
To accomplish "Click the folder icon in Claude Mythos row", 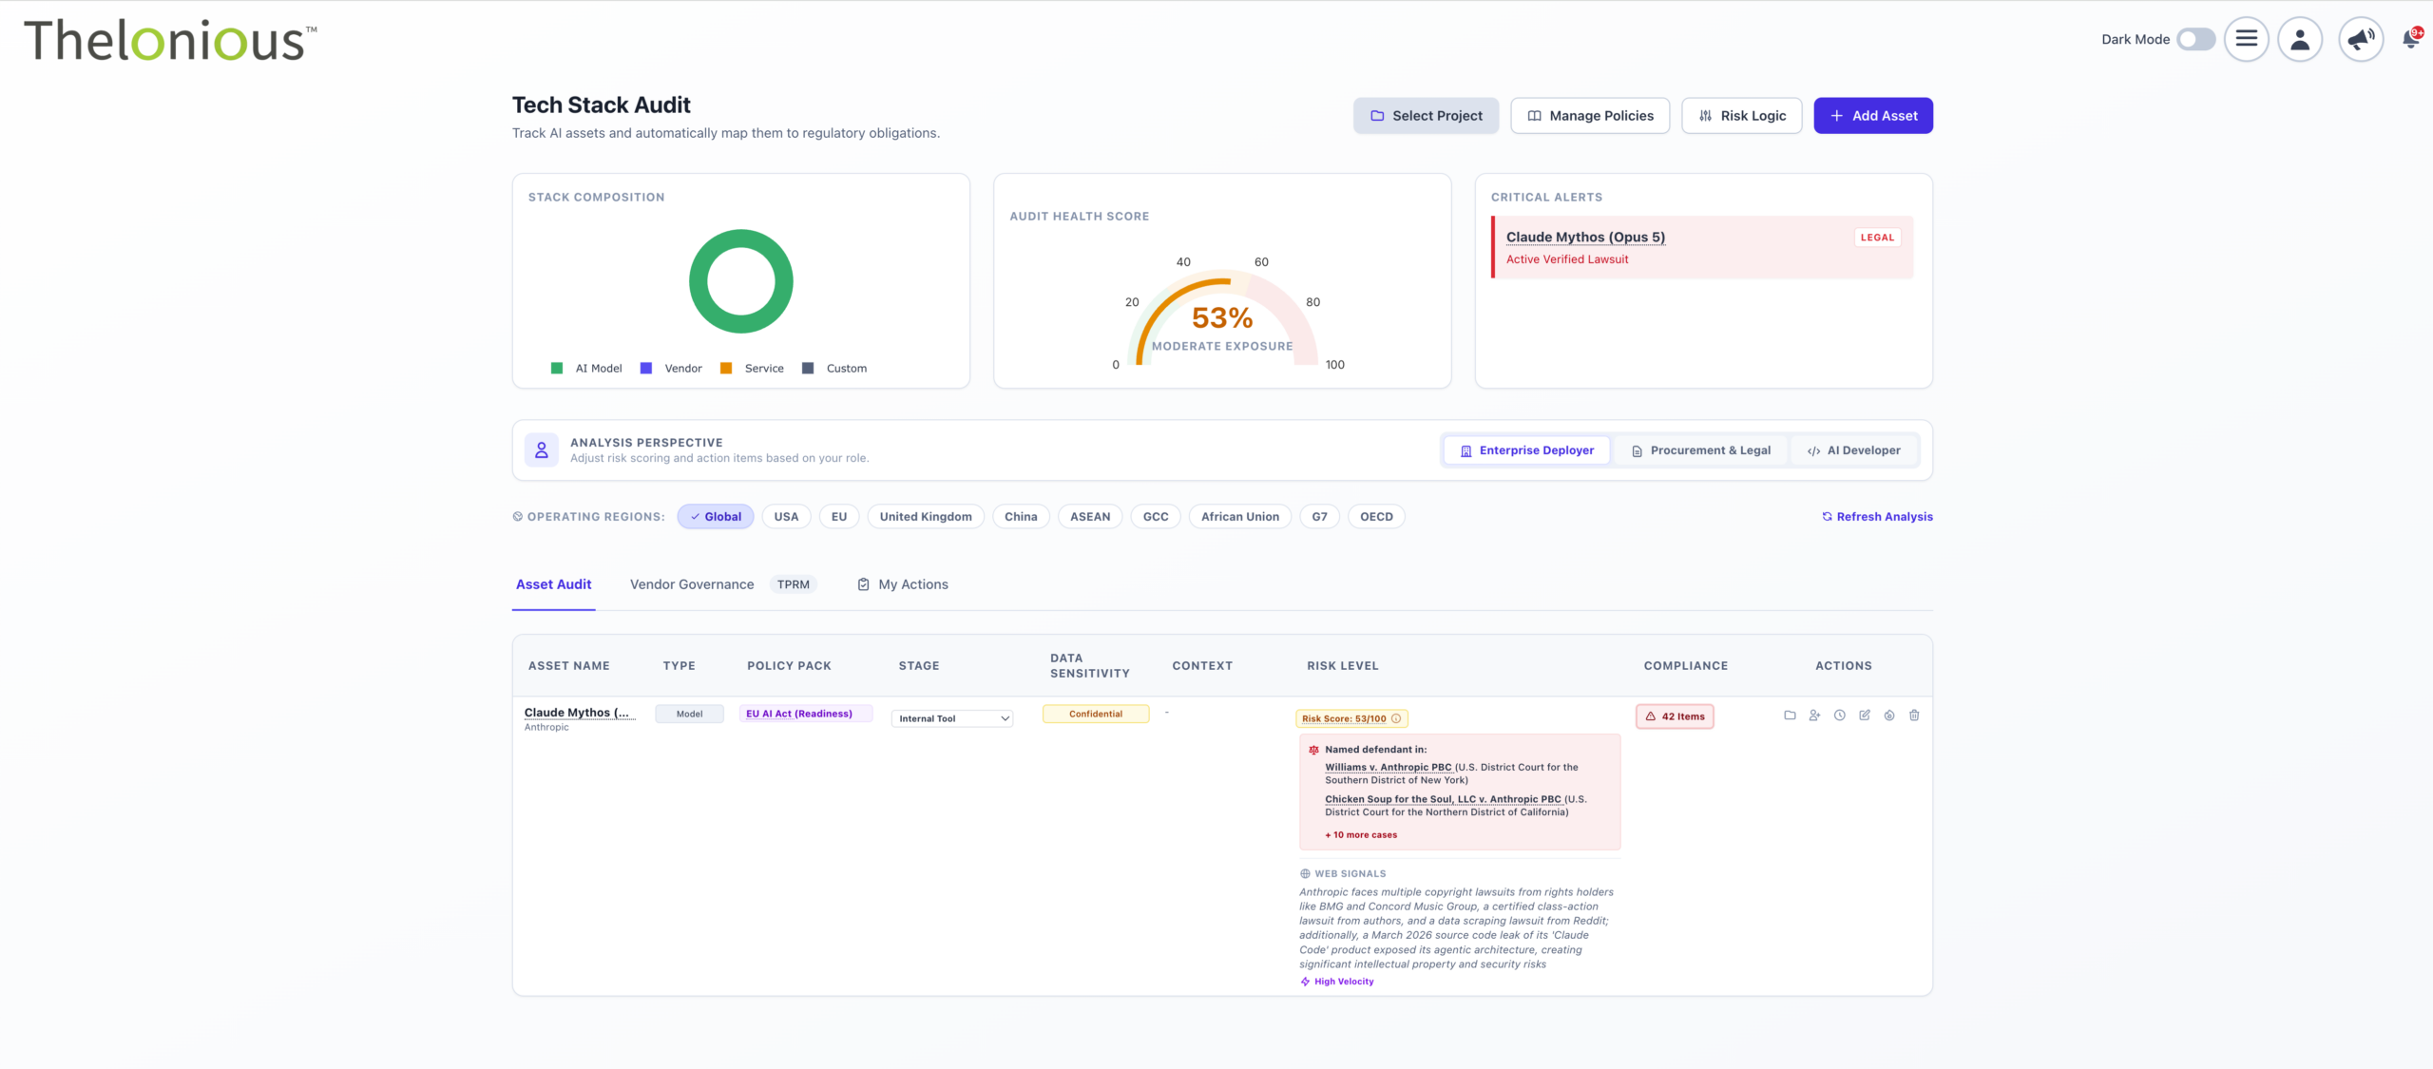I will click(1790, 716).
